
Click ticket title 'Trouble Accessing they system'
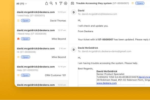pyautogui.click(x=94, y=3)
